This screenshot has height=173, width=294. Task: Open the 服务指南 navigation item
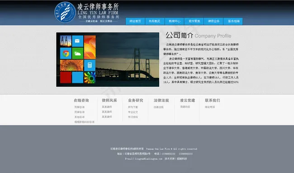(x=233, y=21)
